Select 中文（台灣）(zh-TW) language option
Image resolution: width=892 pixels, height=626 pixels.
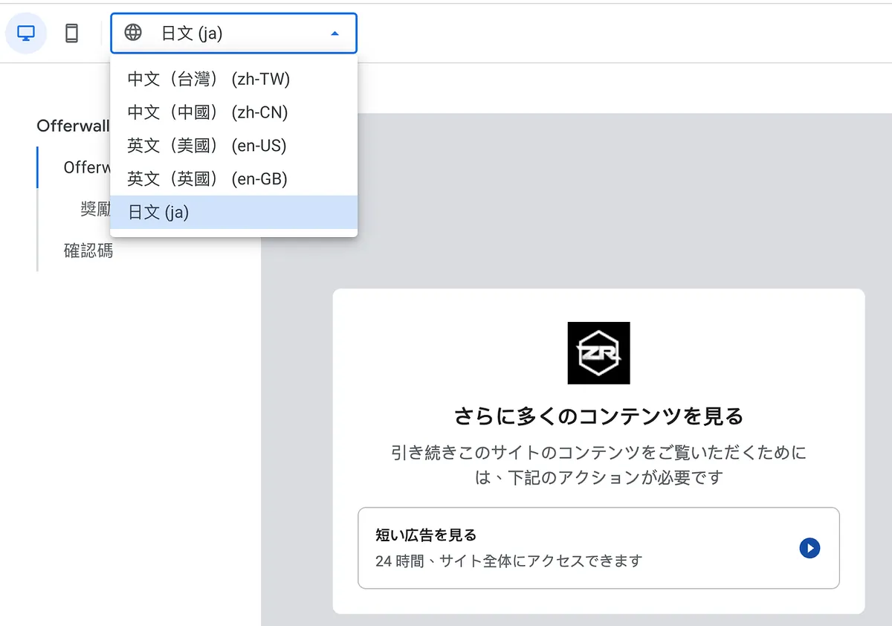209,79
